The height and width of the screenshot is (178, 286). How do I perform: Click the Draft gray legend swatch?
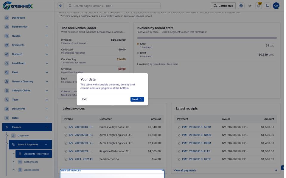point(138,53)
